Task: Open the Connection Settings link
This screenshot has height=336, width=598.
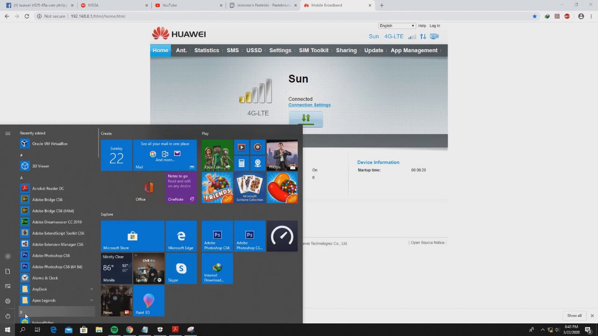Action: pyautogui.click(x=309, y=105)
